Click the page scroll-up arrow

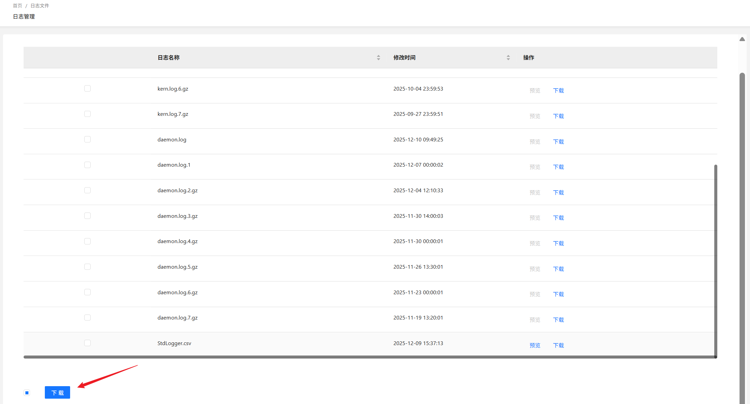(742, 39)
